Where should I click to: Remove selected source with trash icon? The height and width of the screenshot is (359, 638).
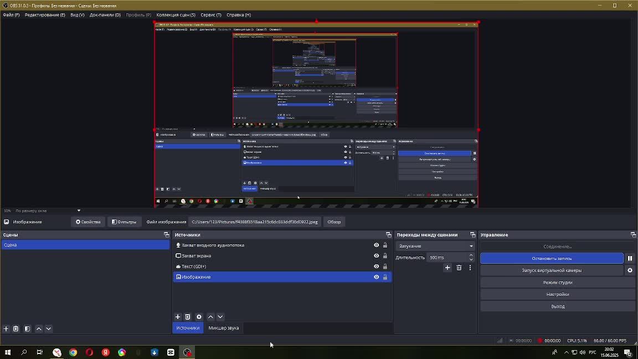pos(188,317)
